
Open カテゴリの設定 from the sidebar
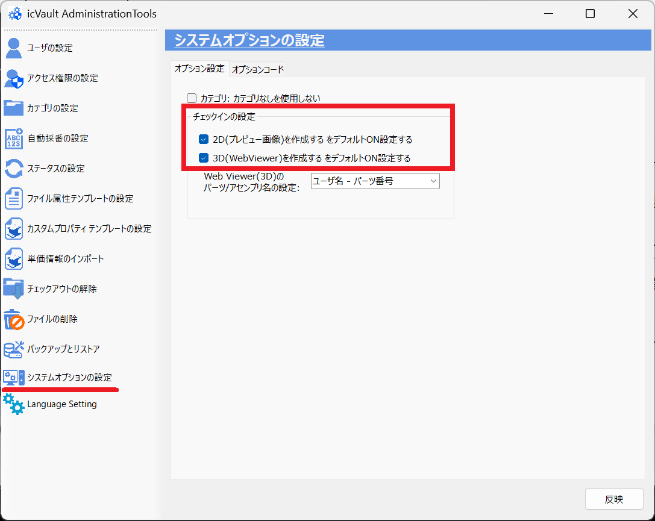pyautogui.click(x=54, y=108)
